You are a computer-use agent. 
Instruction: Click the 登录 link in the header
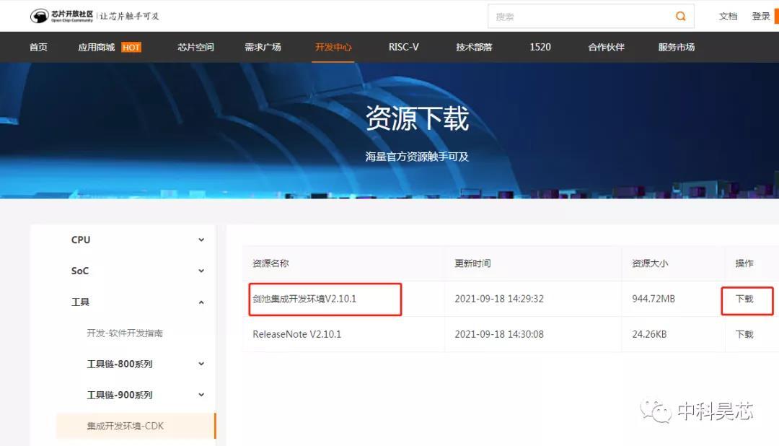point(761,17)
